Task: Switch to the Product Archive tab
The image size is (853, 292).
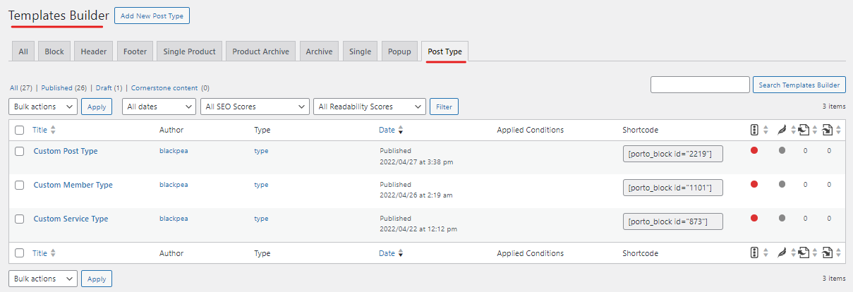Action: coord(260,51)
